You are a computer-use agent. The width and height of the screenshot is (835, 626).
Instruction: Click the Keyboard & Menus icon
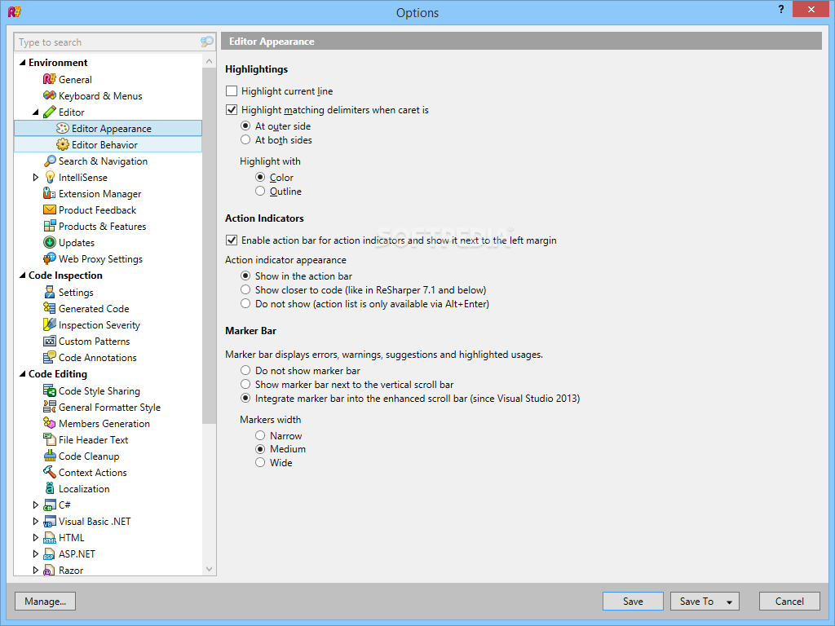(x=50, y=96)
